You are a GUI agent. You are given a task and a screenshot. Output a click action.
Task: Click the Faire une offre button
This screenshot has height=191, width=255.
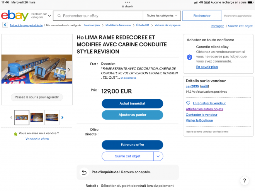(x=133, y=145)
